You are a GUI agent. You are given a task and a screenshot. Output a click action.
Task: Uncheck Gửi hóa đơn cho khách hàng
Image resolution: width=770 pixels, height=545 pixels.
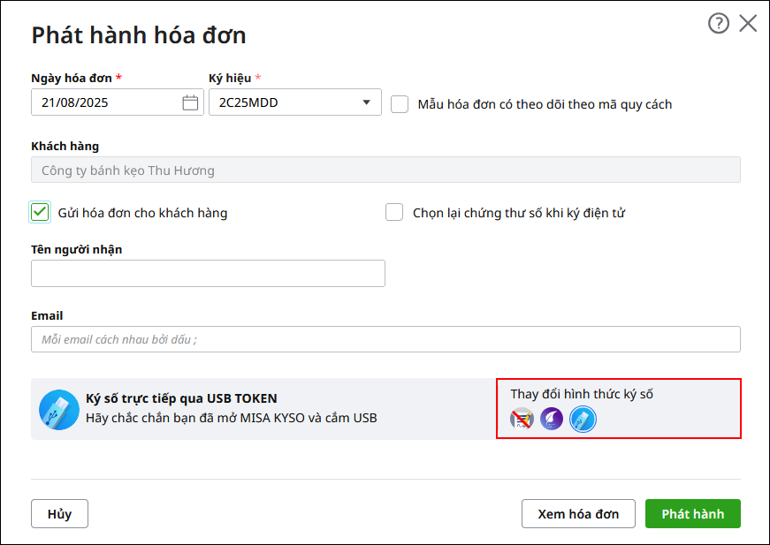[x=40, y=212]
